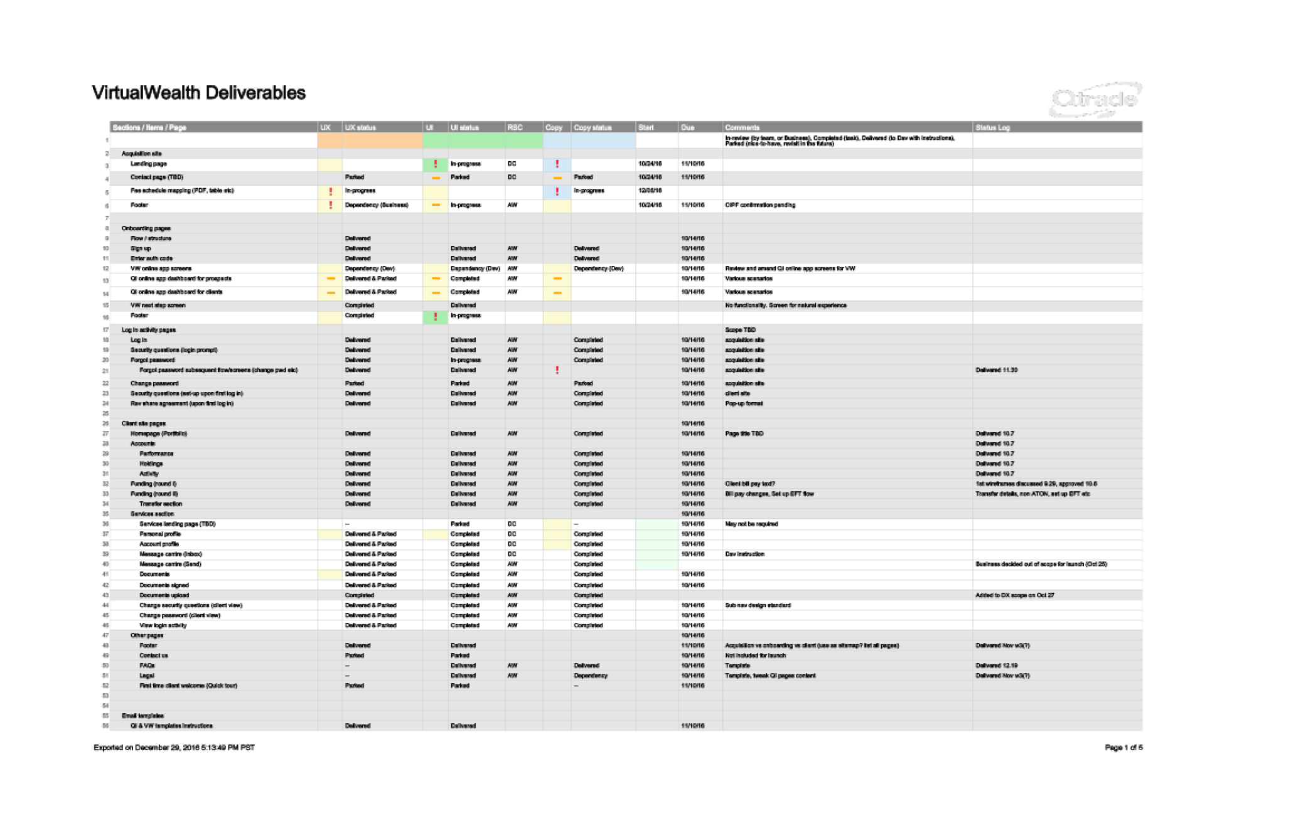1303x838 pixels.
Task: Click the 'UI status' column header
Action: pyautogui.click(x=476, y=127)
